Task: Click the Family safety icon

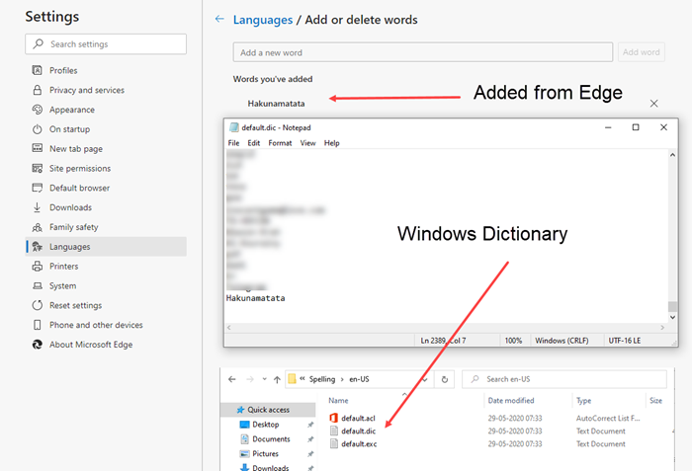Action: pos(38,227)
